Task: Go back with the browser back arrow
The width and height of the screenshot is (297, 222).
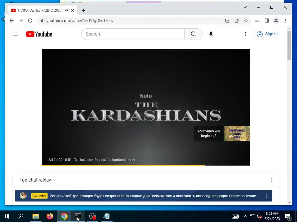Action: pos(12,21)
